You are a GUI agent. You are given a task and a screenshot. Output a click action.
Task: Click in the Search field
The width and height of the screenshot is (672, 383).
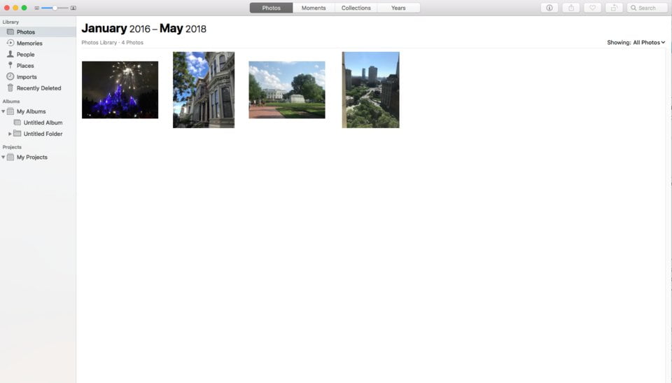pyautogui.click(x=647, y=8)
